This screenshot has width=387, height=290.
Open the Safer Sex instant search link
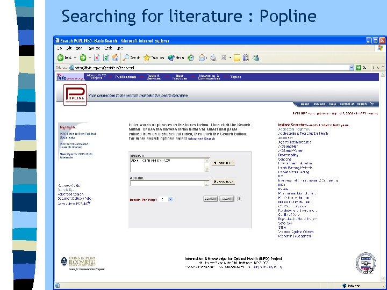[285, 223]
